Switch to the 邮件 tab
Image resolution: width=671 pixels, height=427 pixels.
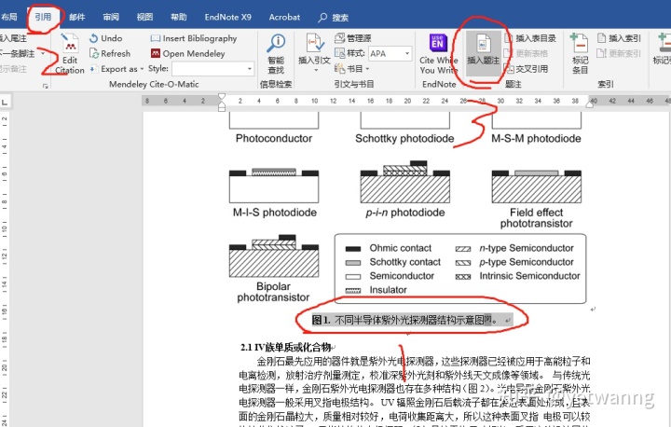point(77,17)
